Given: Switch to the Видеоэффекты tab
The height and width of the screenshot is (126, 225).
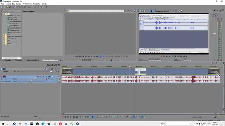Looking at the screenshot, I should [x=33, y=60].
